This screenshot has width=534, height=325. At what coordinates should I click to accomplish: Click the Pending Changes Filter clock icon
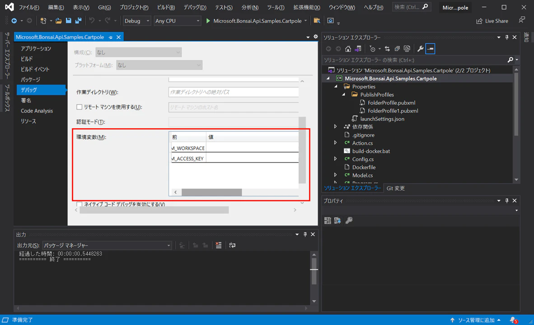point(372,49)
